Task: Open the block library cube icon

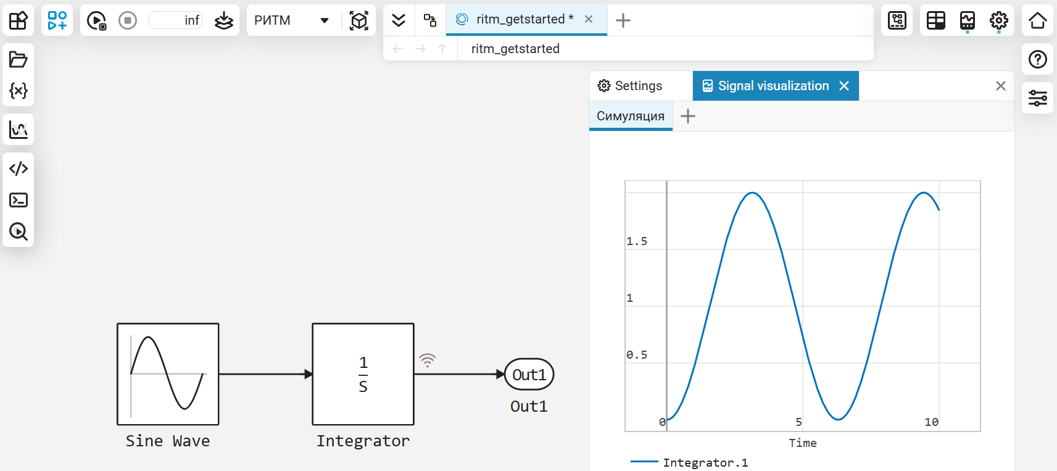Action: (19, 20)
